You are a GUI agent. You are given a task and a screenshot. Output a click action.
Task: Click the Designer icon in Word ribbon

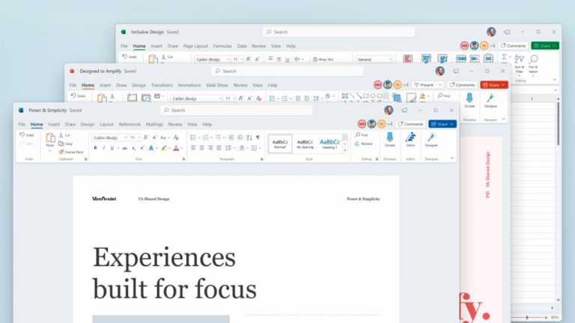[x=431, y=138]
